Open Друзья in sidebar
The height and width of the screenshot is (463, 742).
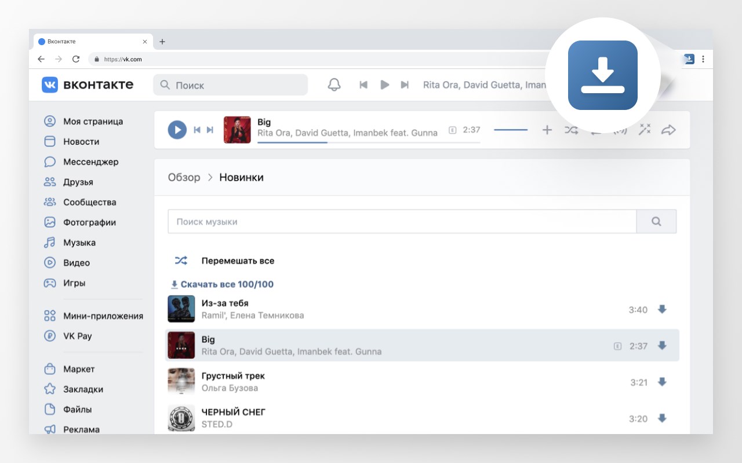[x=68, y=182]
